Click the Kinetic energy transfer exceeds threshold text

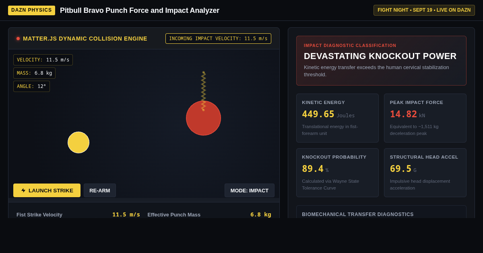[376, 71]
